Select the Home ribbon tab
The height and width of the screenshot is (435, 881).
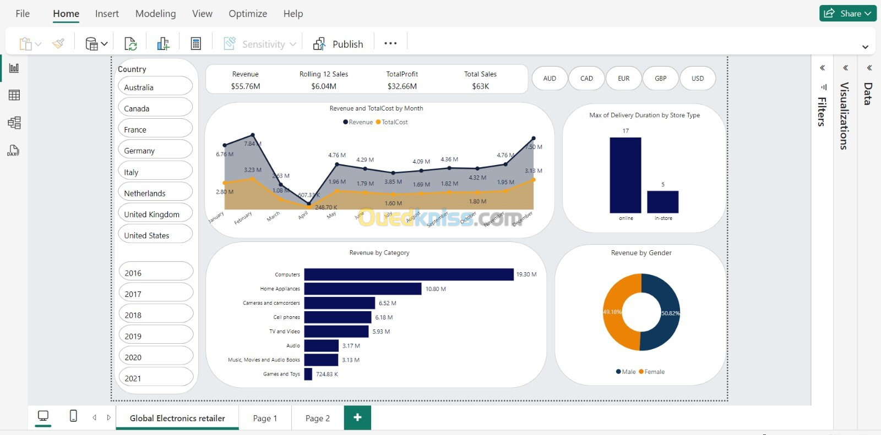pos(66,14)
